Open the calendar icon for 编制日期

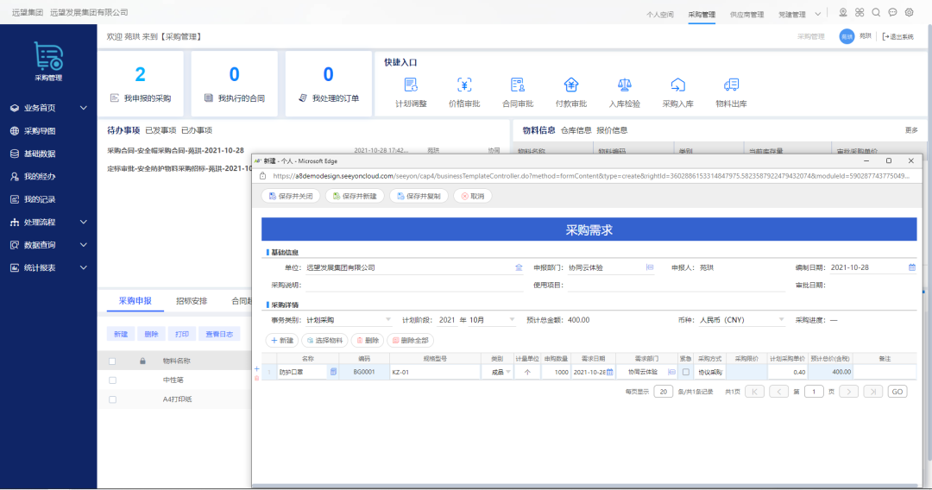tap(912, 268)
